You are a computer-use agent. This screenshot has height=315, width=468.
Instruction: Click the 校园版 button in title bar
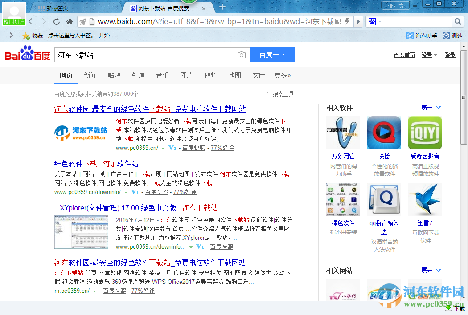click(x=396, y=5)
